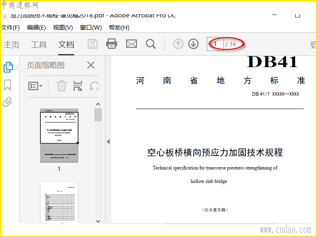
Task: Open the search magnifier tool
Action: (151, 44)
